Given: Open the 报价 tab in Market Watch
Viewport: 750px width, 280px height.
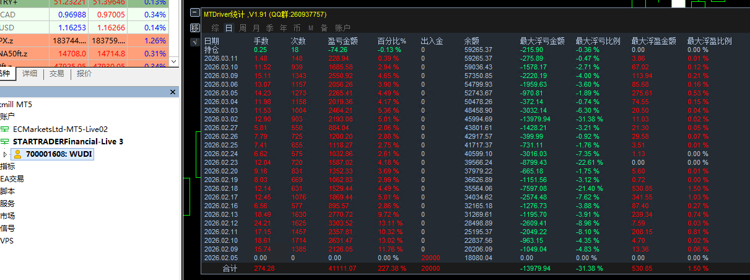Looking at the screenshot, I should 84,73.
